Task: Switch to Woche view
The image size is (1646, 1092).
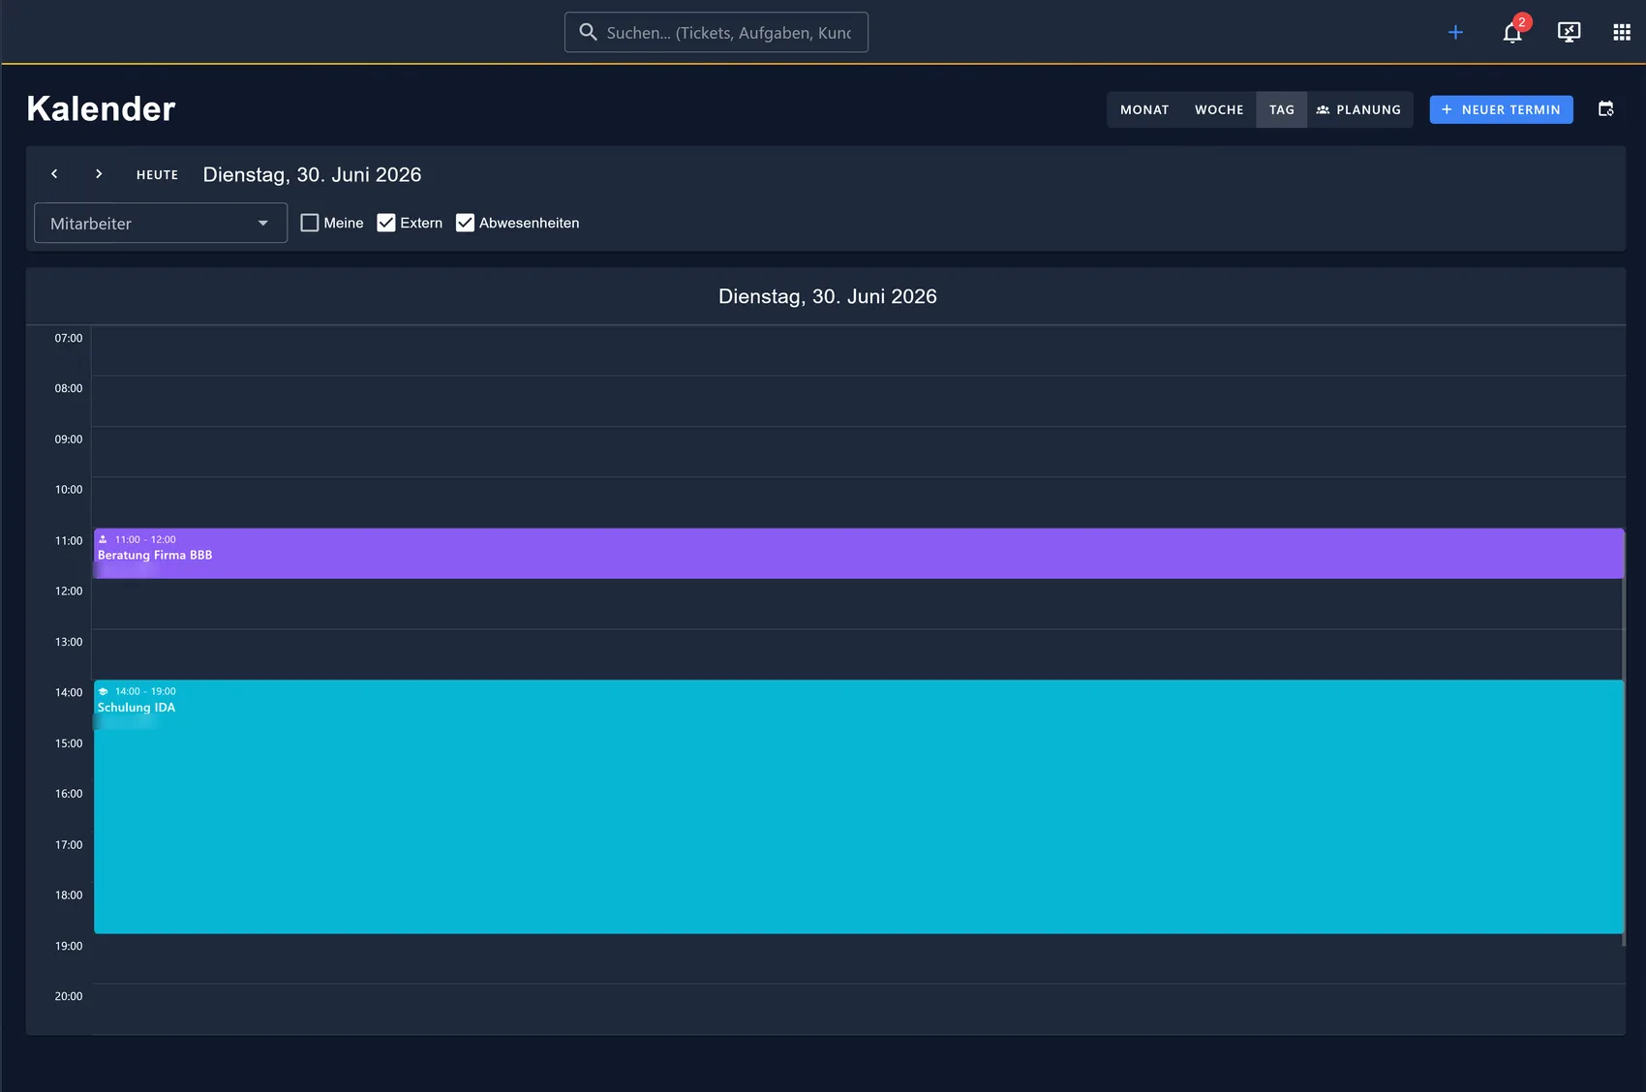Action: [1219, 109]
